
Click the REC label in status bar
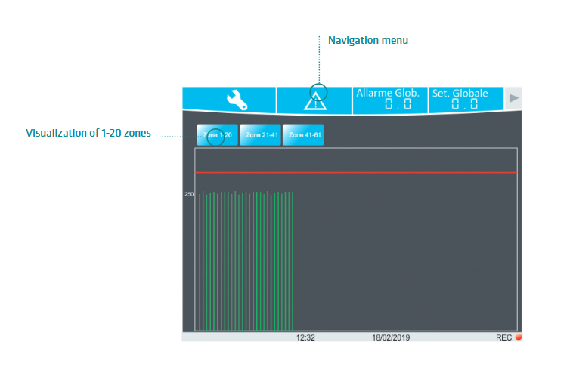pos(503,337)
